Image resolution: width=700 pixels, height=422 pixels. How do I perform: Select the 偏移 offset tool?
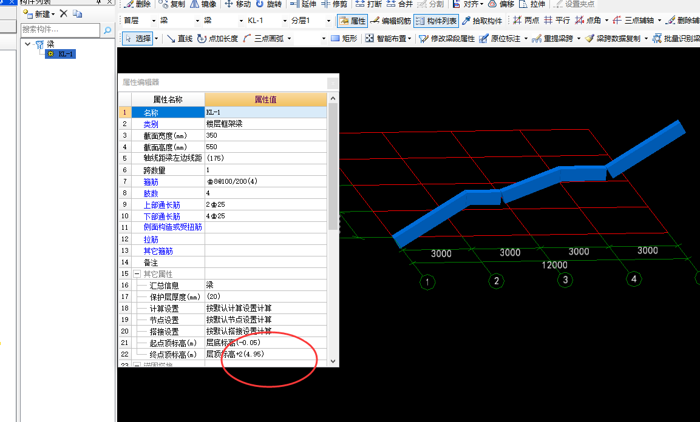[x=501, y=4]
